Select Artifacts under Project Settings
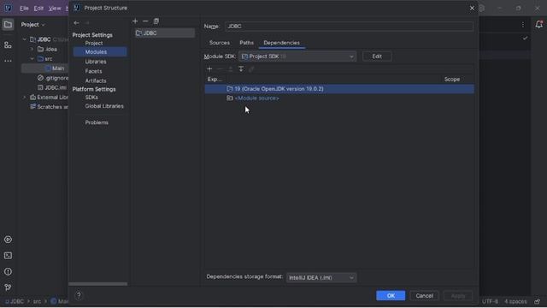This screenshot has height=308, width=547. click(96, 80)
